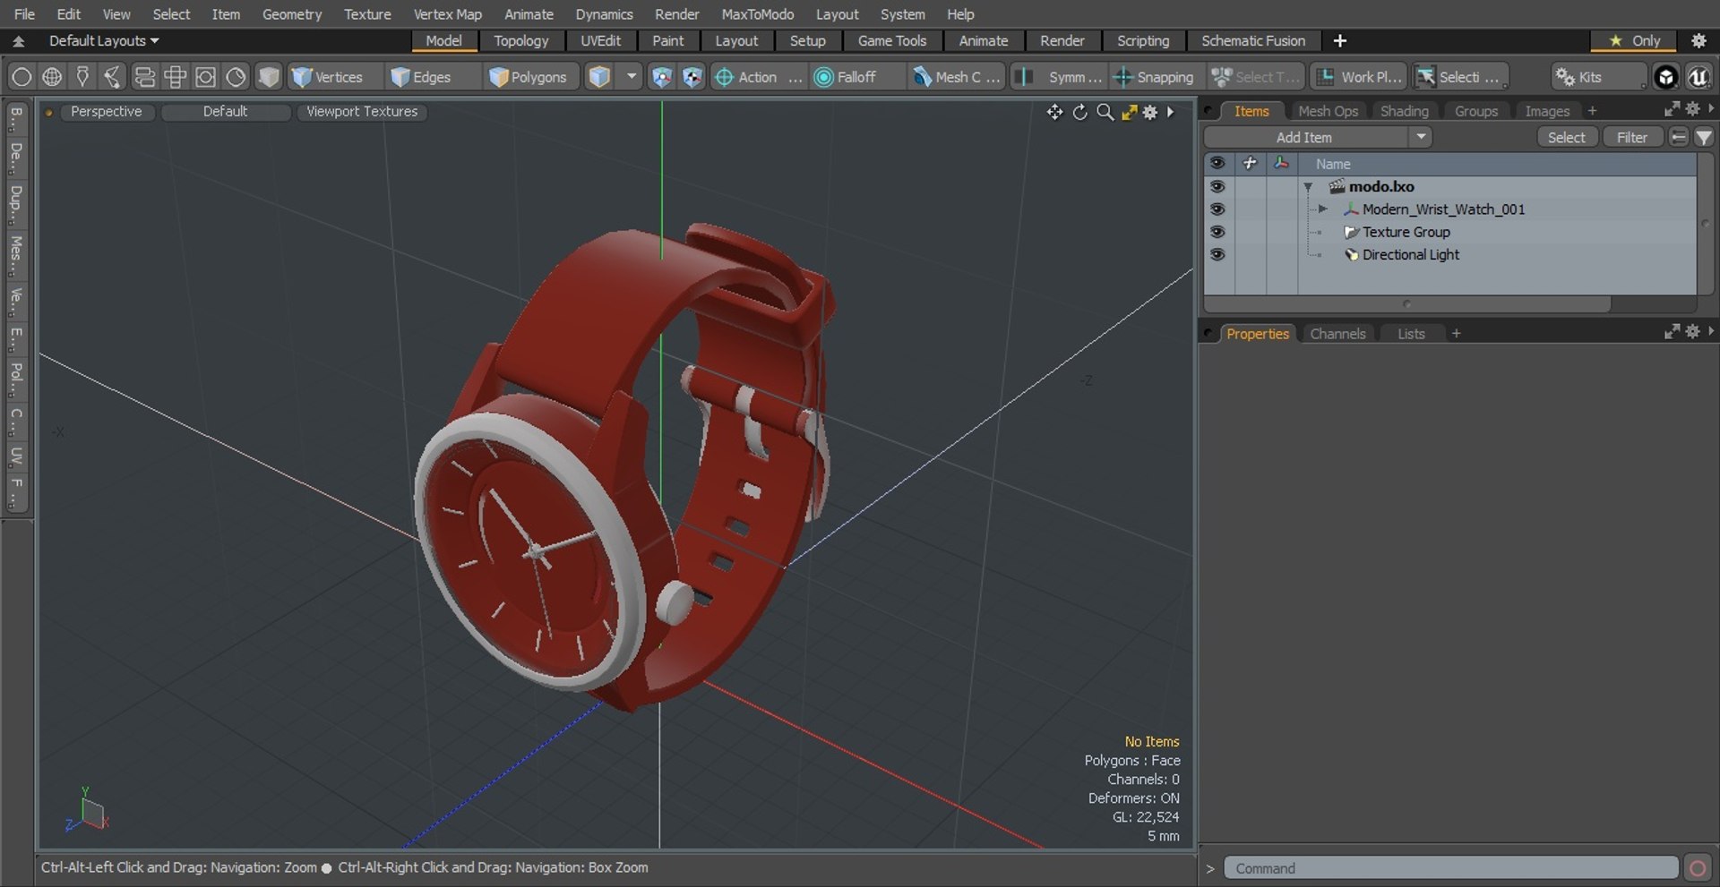Click the square-circle bevel tool icon
1720x887 pixels.
pyautogui.click(x=205, y=77)
